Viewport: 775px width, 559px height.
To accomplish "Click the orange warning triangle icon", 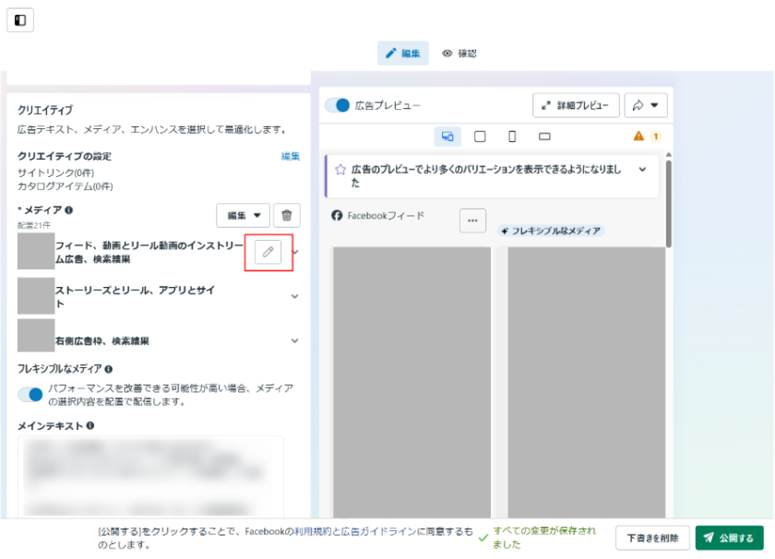I will (x=638, y=137).
